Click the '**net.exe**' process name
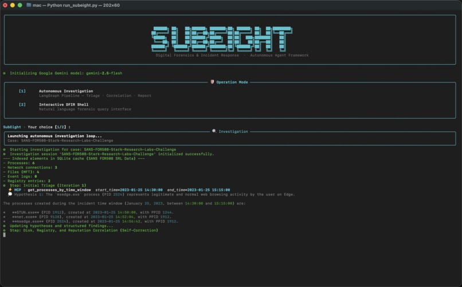Screen dimensions: 462x287 [x=25, y=217]
